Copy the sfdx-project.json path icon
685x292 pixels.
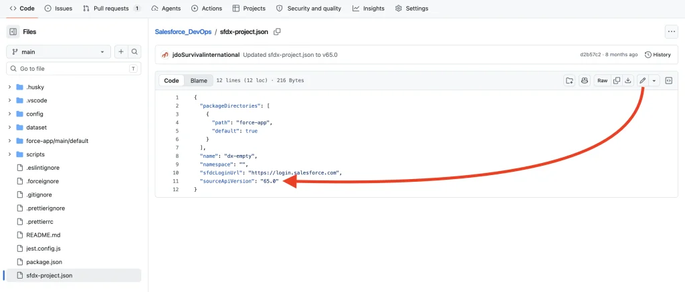point(277,32)
